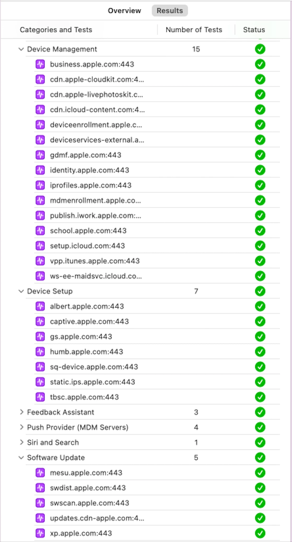Expand the Feedback Assistant category

(21, 412)
